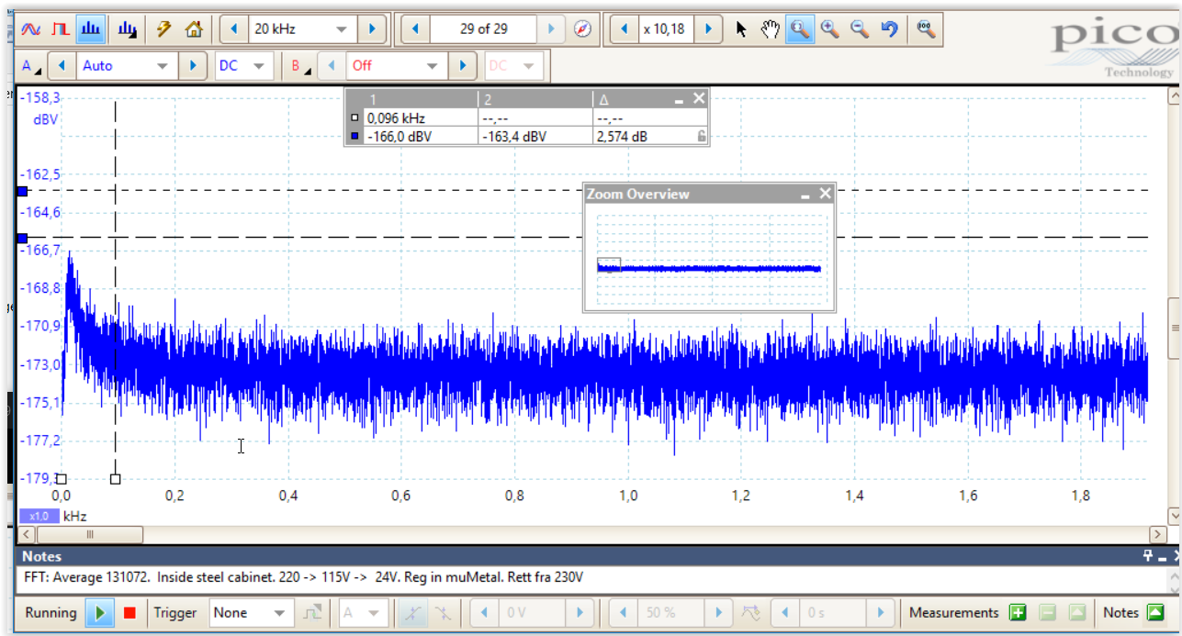Click the Home icon in toolbar
This screenshot has height=636, width=1182.
click(193, 29)
